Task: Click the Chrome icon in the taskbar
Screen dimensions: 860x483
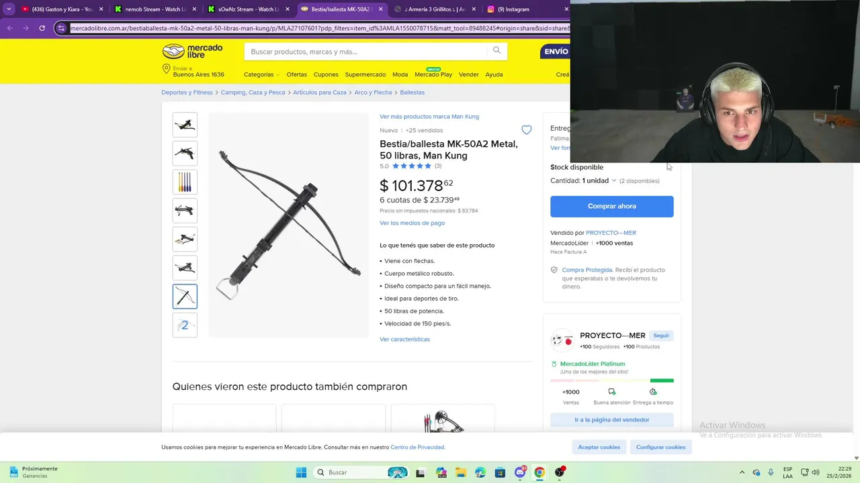Action: [x=539, y=472]
